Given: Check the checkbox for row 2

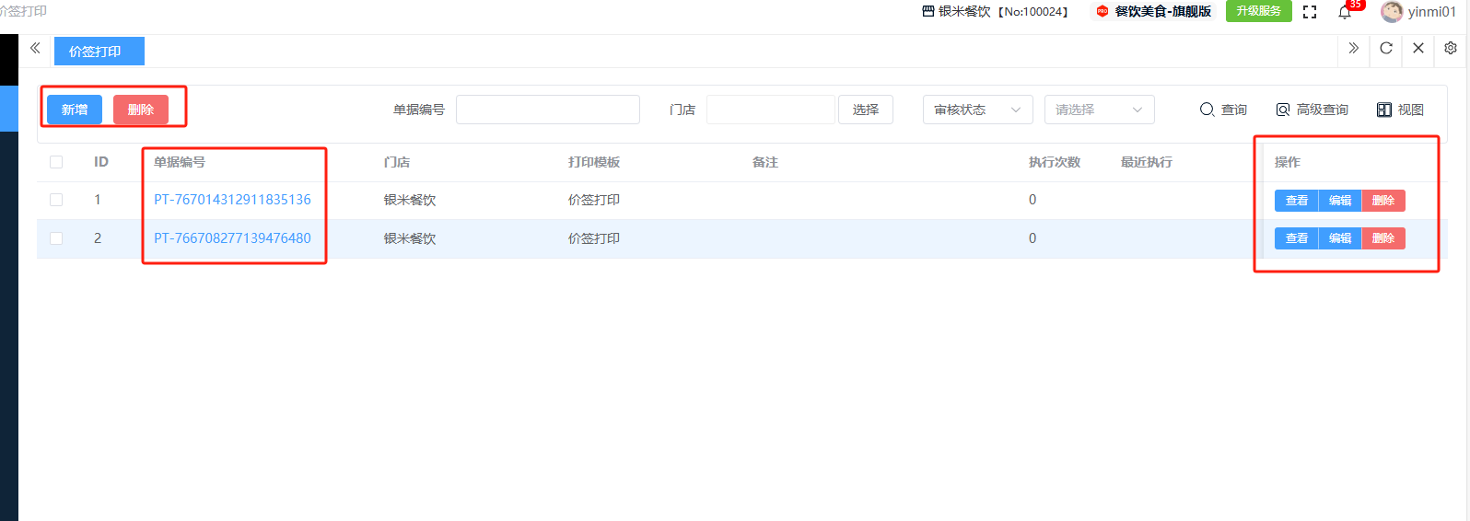Looking at the screenshot, I should 56,238.
